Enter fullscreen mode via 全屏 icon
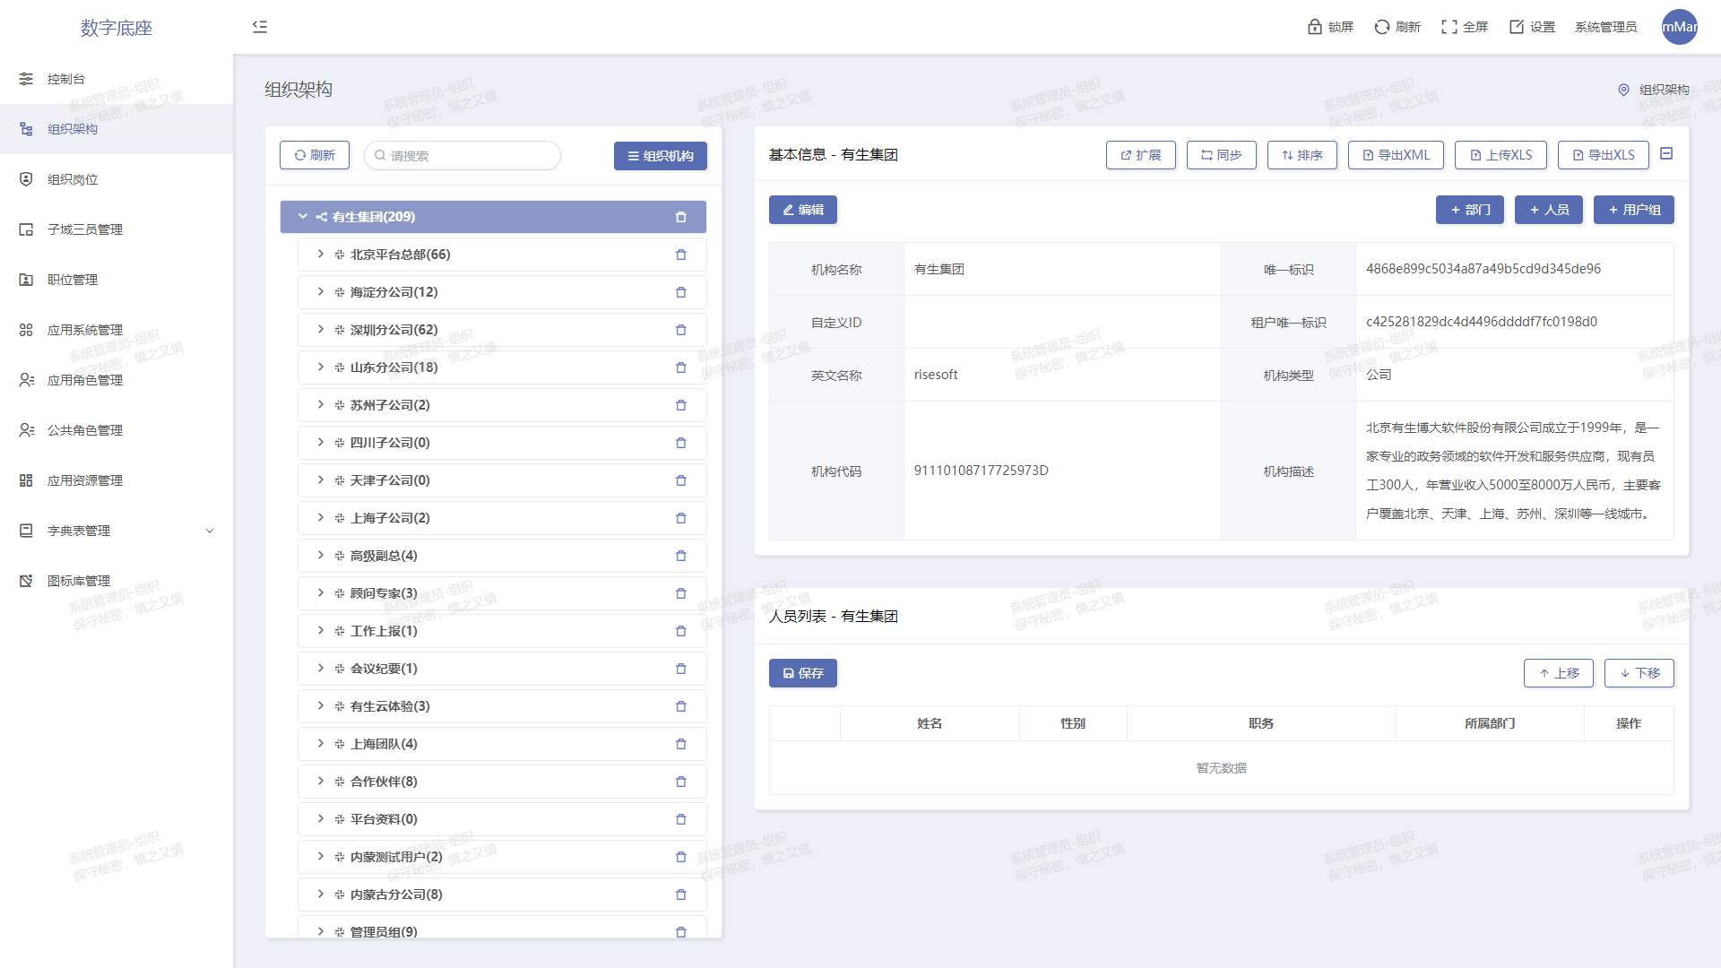The image size is (1721, 968). coord(1449,27)
